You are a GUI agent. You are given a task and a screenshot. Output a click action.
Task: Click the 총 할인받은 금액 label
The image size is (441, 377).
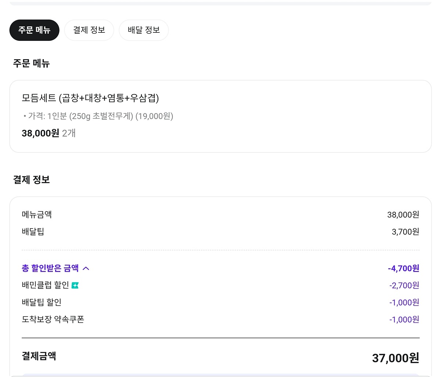(x=50, y=268)
